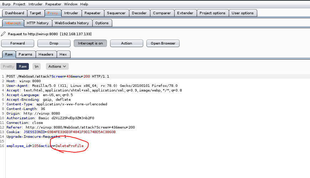Drop the intercepted request

[54, 43]
